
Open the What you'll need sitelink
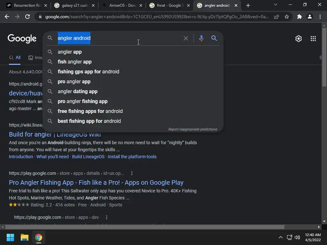[x=53, y=157]
